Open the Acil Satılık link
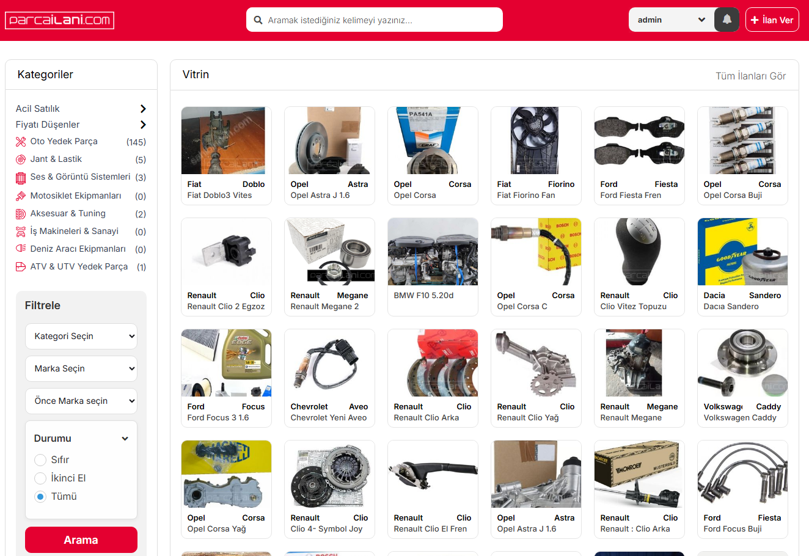809x556 pixels. tap(38, 109)
